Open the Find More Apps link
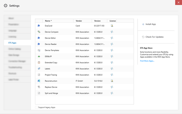This screenshot has height=114, width=182. click(147, 61)
